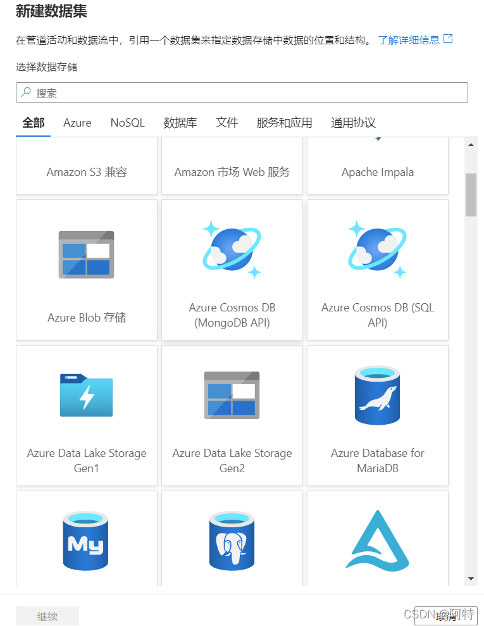Click the external link icon beside 了解详细信息
Image resolution: width=484 pixels, height=626 pixels.
click(448, 39)
